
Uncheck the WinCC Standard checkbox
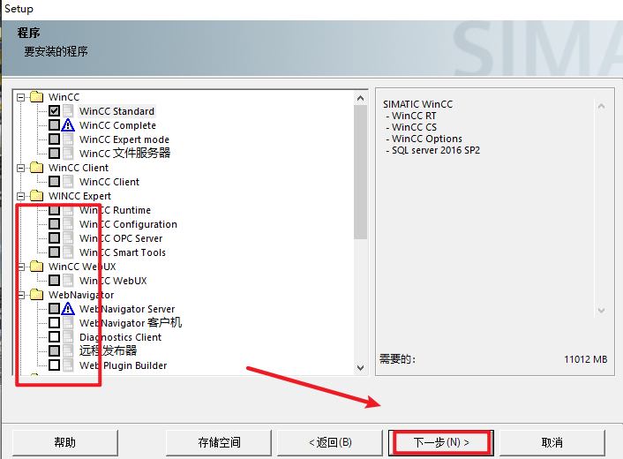(54, 111)
